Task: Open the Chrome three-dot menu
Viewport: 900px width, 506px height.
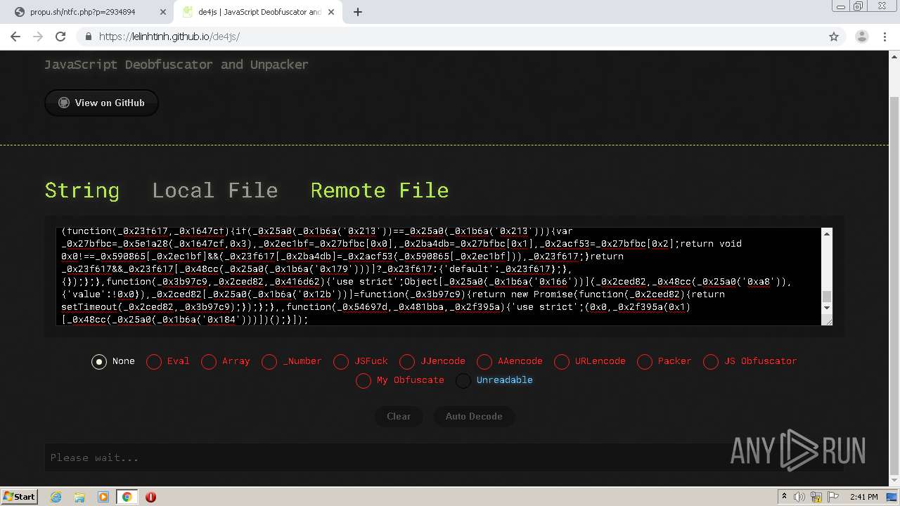Action: [885, 37]
